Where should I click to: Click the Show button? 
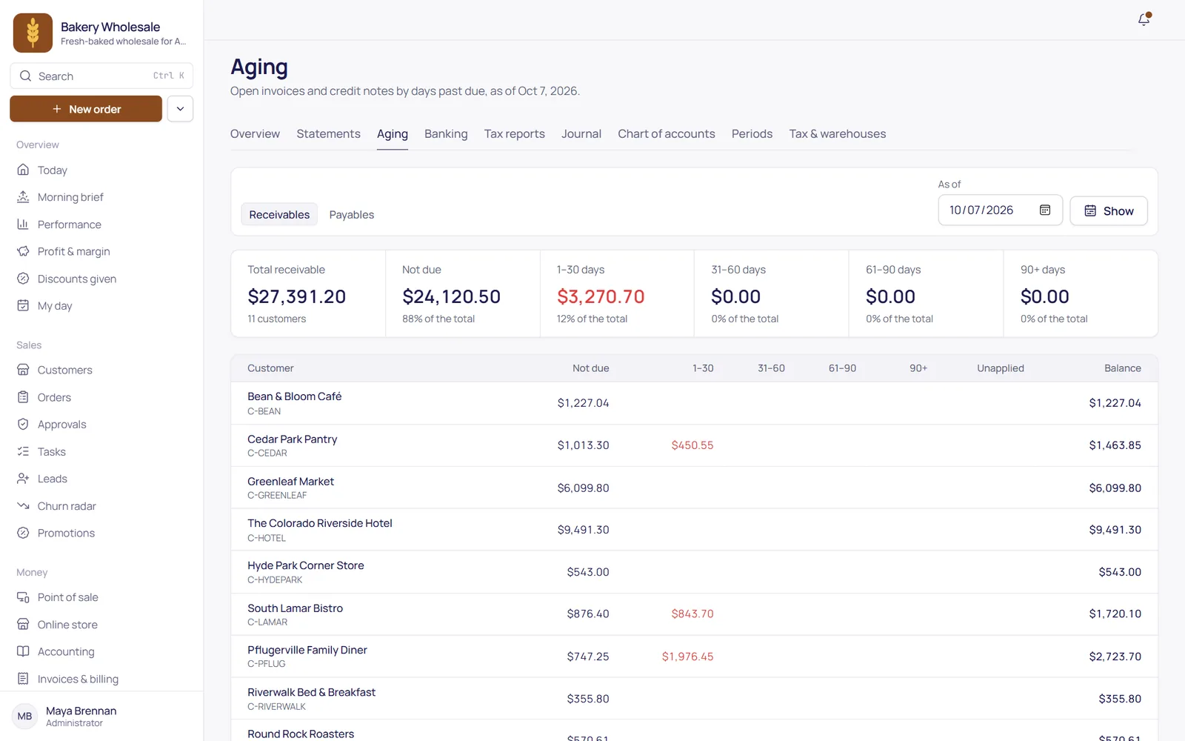click(x=1109, y=210)
